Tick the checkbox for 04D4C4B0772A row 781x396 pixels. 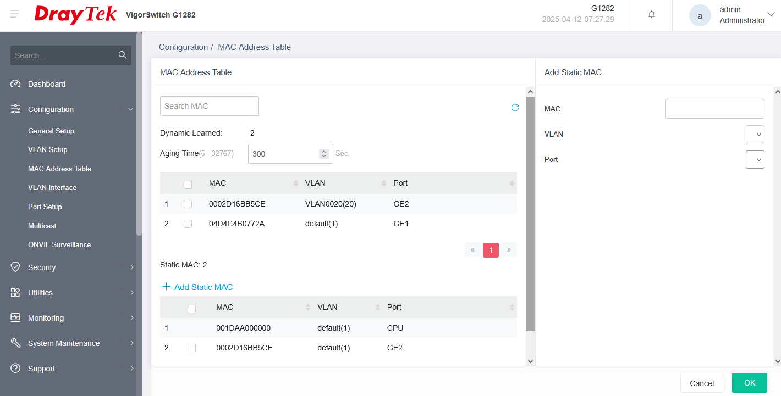coord(188,224)
